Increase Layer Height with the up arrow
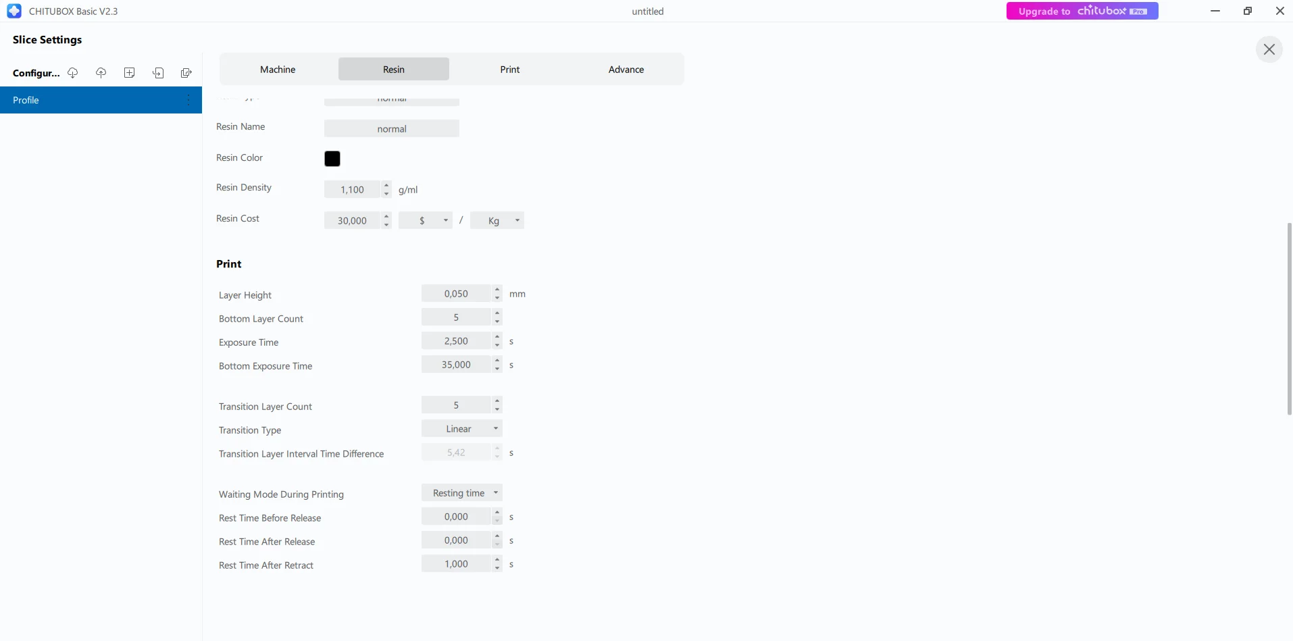Image resolution: width=1293 pixels, height=641 pixels. pyautogui.click(x=497, y=290)
